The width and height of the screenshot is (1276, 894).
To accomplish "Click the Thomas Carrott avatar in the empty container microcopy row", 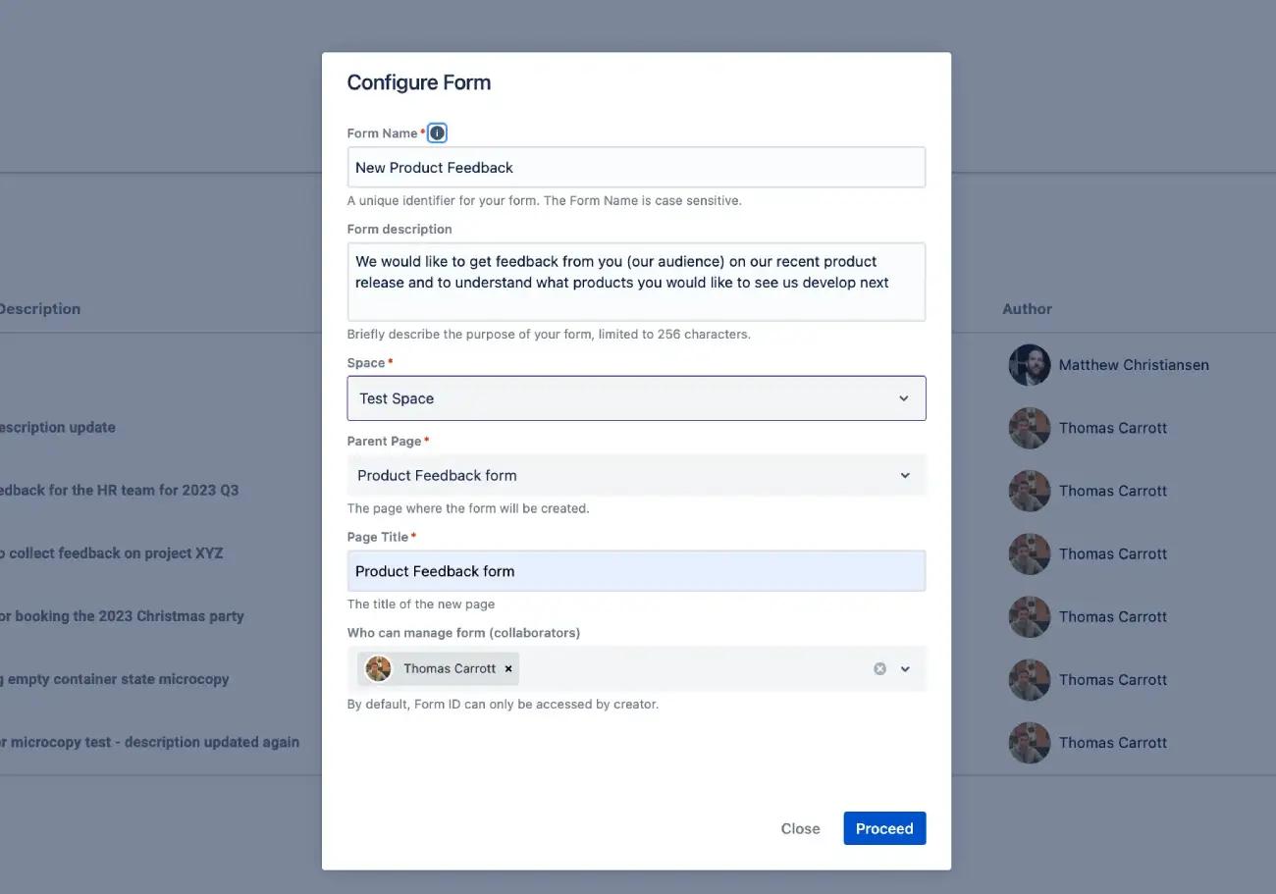I will (1030, 679).
